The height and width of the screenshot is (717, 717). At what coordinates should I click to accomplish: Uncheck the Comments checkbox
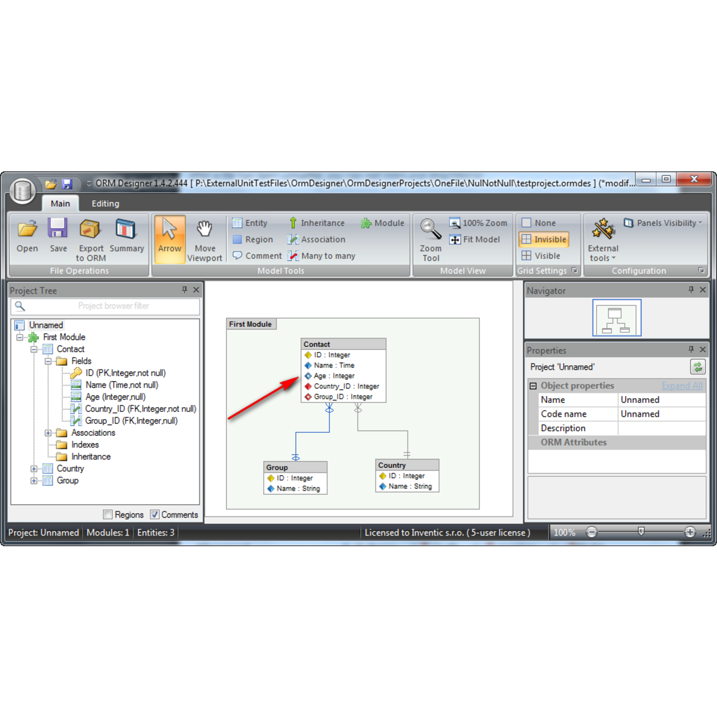(x=155, y=515)
